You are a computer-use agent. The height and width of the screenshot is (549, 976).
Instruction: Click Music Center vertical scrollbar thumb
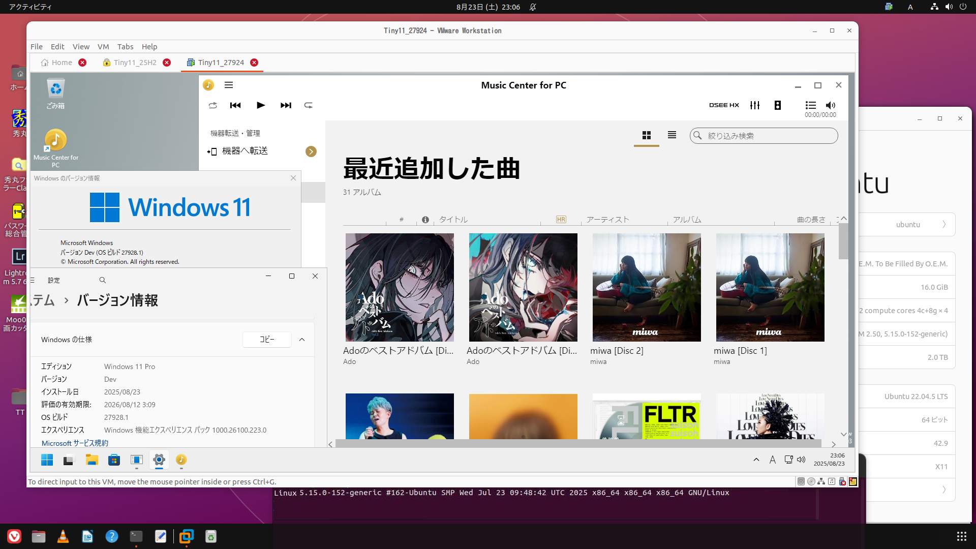pos(843,241)
